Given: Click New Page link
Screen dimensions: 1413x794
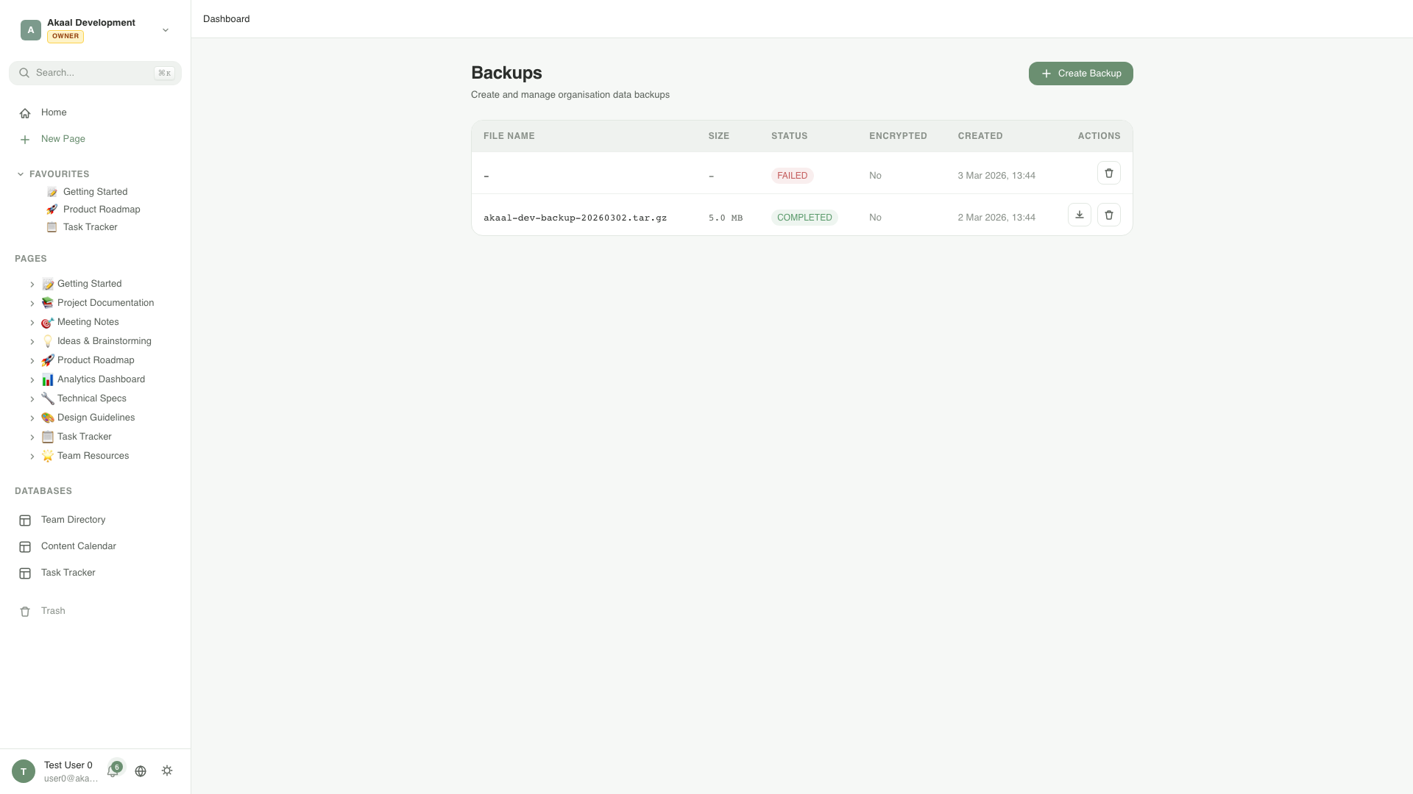Looking at the screenshot, I should [63, 139].
